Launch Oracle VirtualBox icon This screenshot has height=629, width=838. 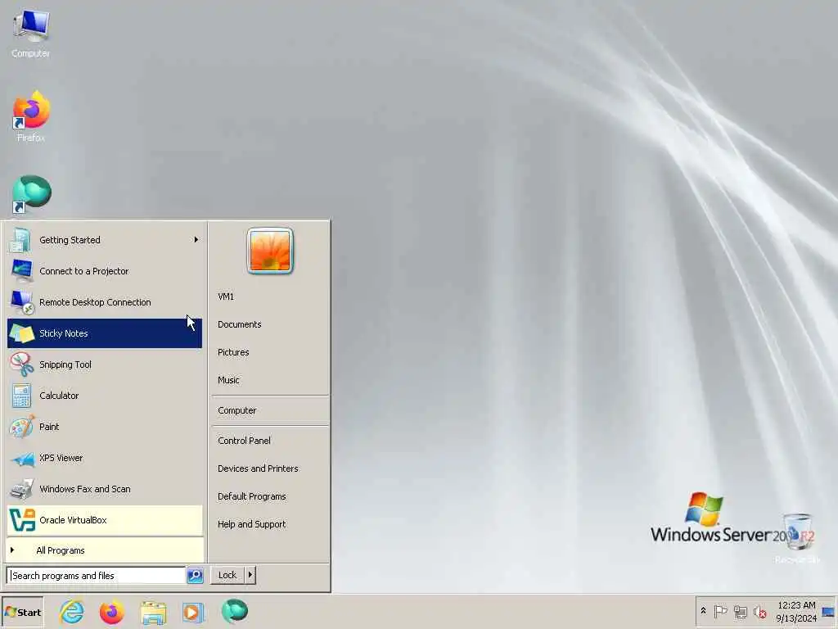point(22,520)
